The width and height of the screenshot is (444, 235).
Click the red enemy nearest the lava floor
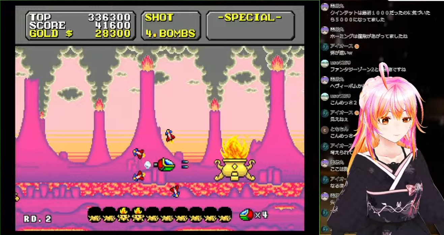coord(175,191)
